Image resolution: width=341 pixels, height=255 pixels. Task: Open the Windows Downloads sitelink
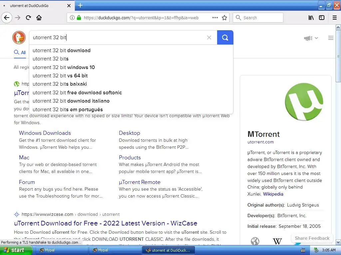point(45,133)
